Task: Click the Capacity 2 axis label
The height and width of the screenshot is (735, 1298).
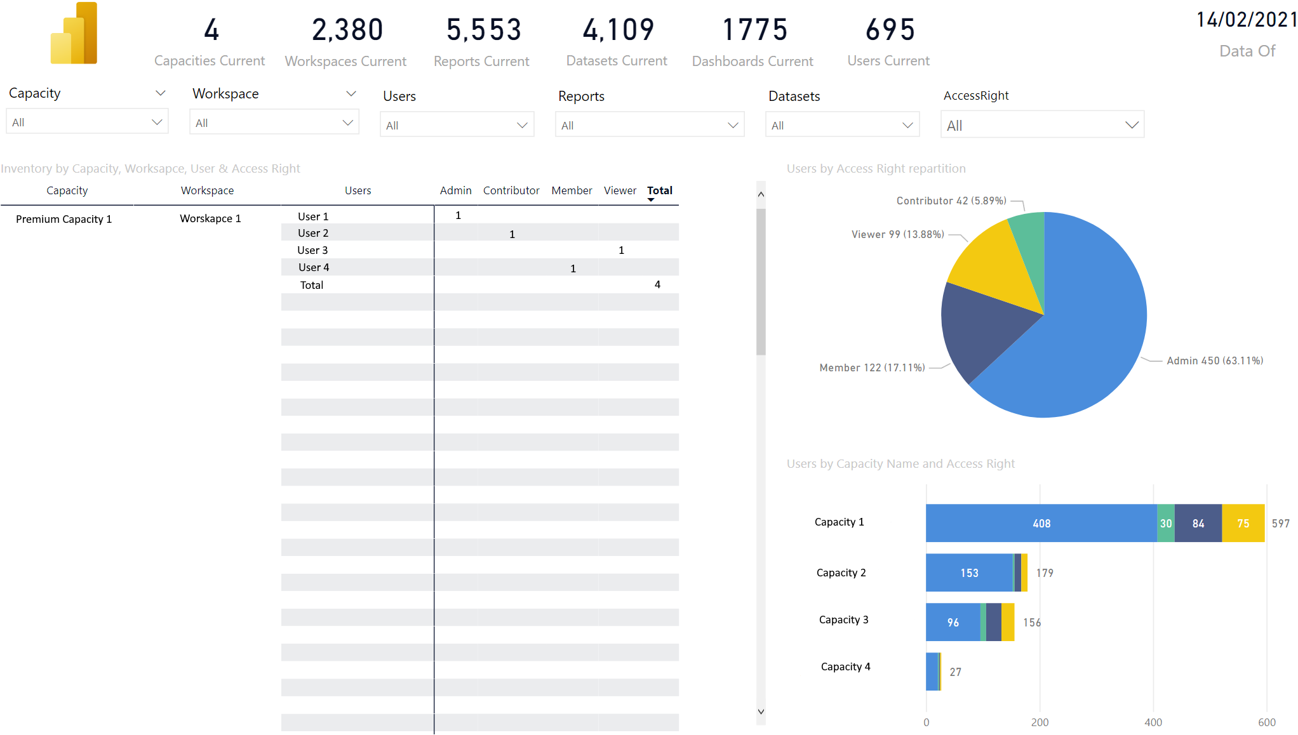Action: (x=841, y=573)
